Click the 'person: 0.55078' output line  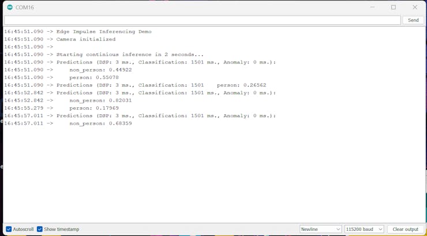(x=94, y=77)
